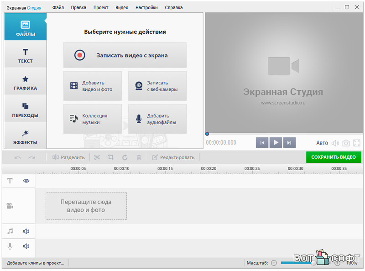Open the Справка menu

click(x=174, y=7)
